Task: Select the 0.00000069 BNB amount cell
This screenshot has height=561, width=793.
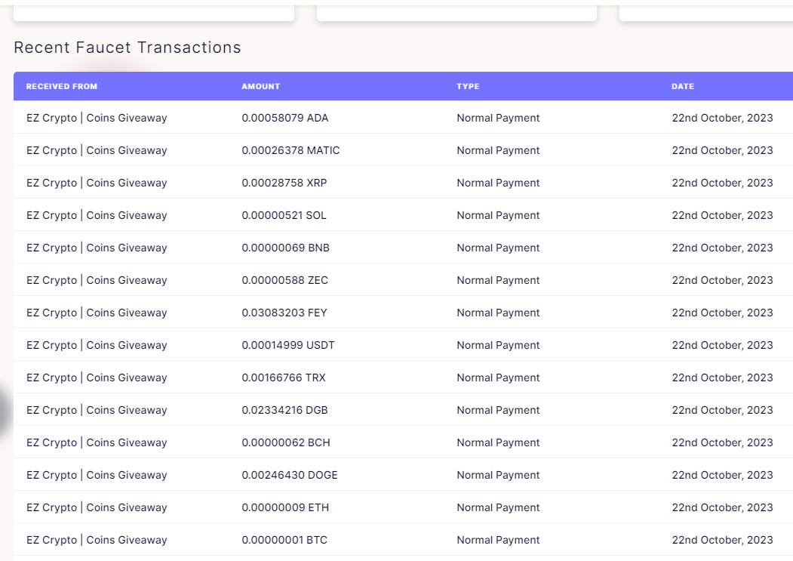Action: [x=286, y=248]
